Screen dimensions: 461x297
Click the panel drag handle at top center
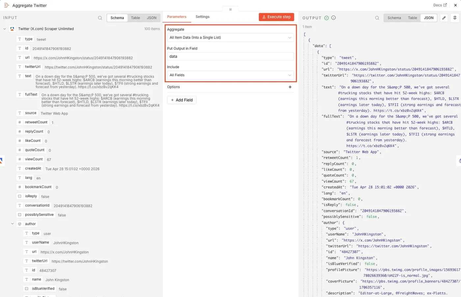(x=230, y=10)
